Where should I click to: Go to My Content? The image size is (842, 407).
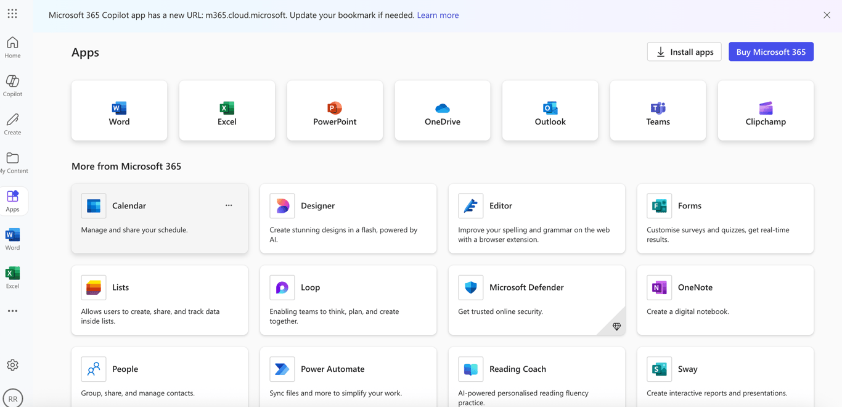12,162
